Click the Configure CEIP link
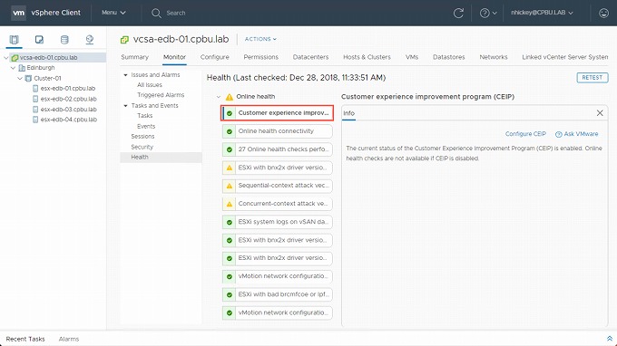Image resolution: width=617 pixels, height=346 pixels. (x=525, y=134)
